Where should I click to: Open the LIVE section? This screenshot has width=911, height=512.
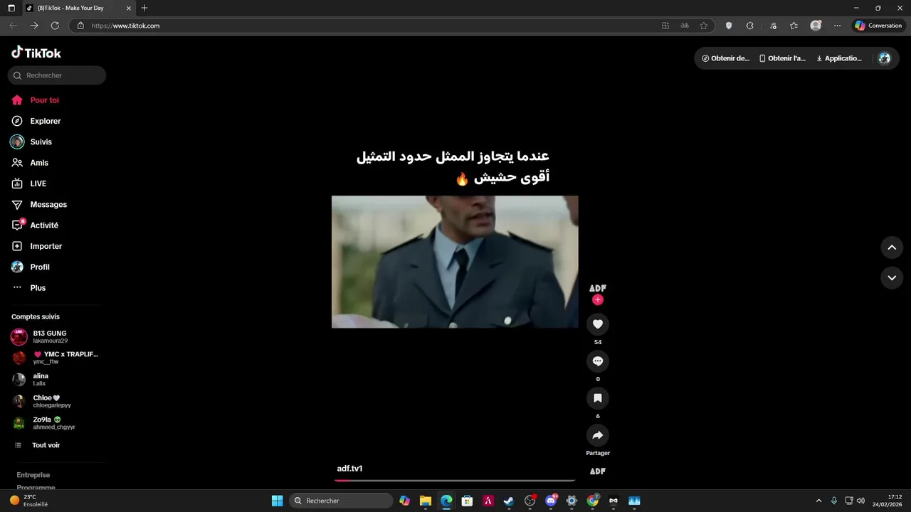coord(38,183)
